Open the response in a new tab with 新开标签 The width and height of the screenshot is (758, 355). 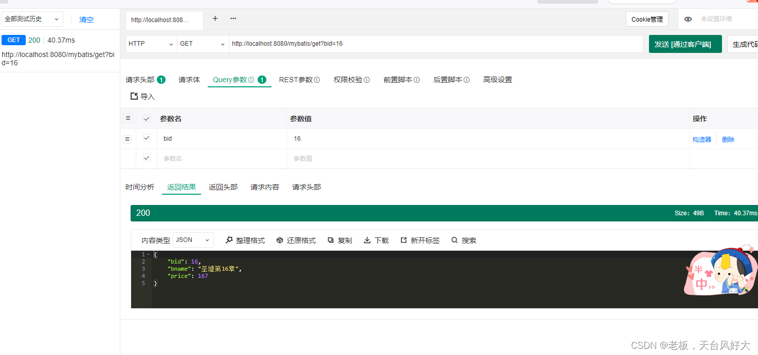tap(420, 240)
